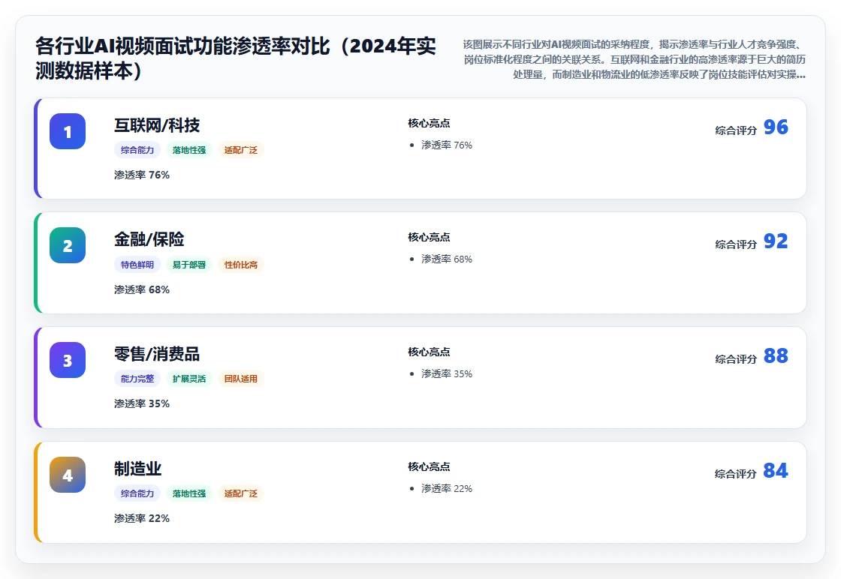
Task: Click the 特色鲜明 tag
Action: click(137, 265)
